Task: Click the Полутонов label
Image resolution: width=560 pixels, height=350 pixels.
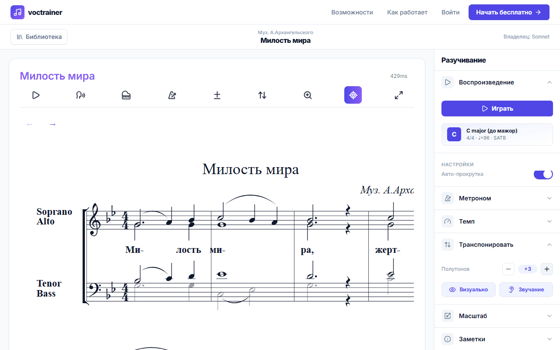Action: (x=455, y=269)
